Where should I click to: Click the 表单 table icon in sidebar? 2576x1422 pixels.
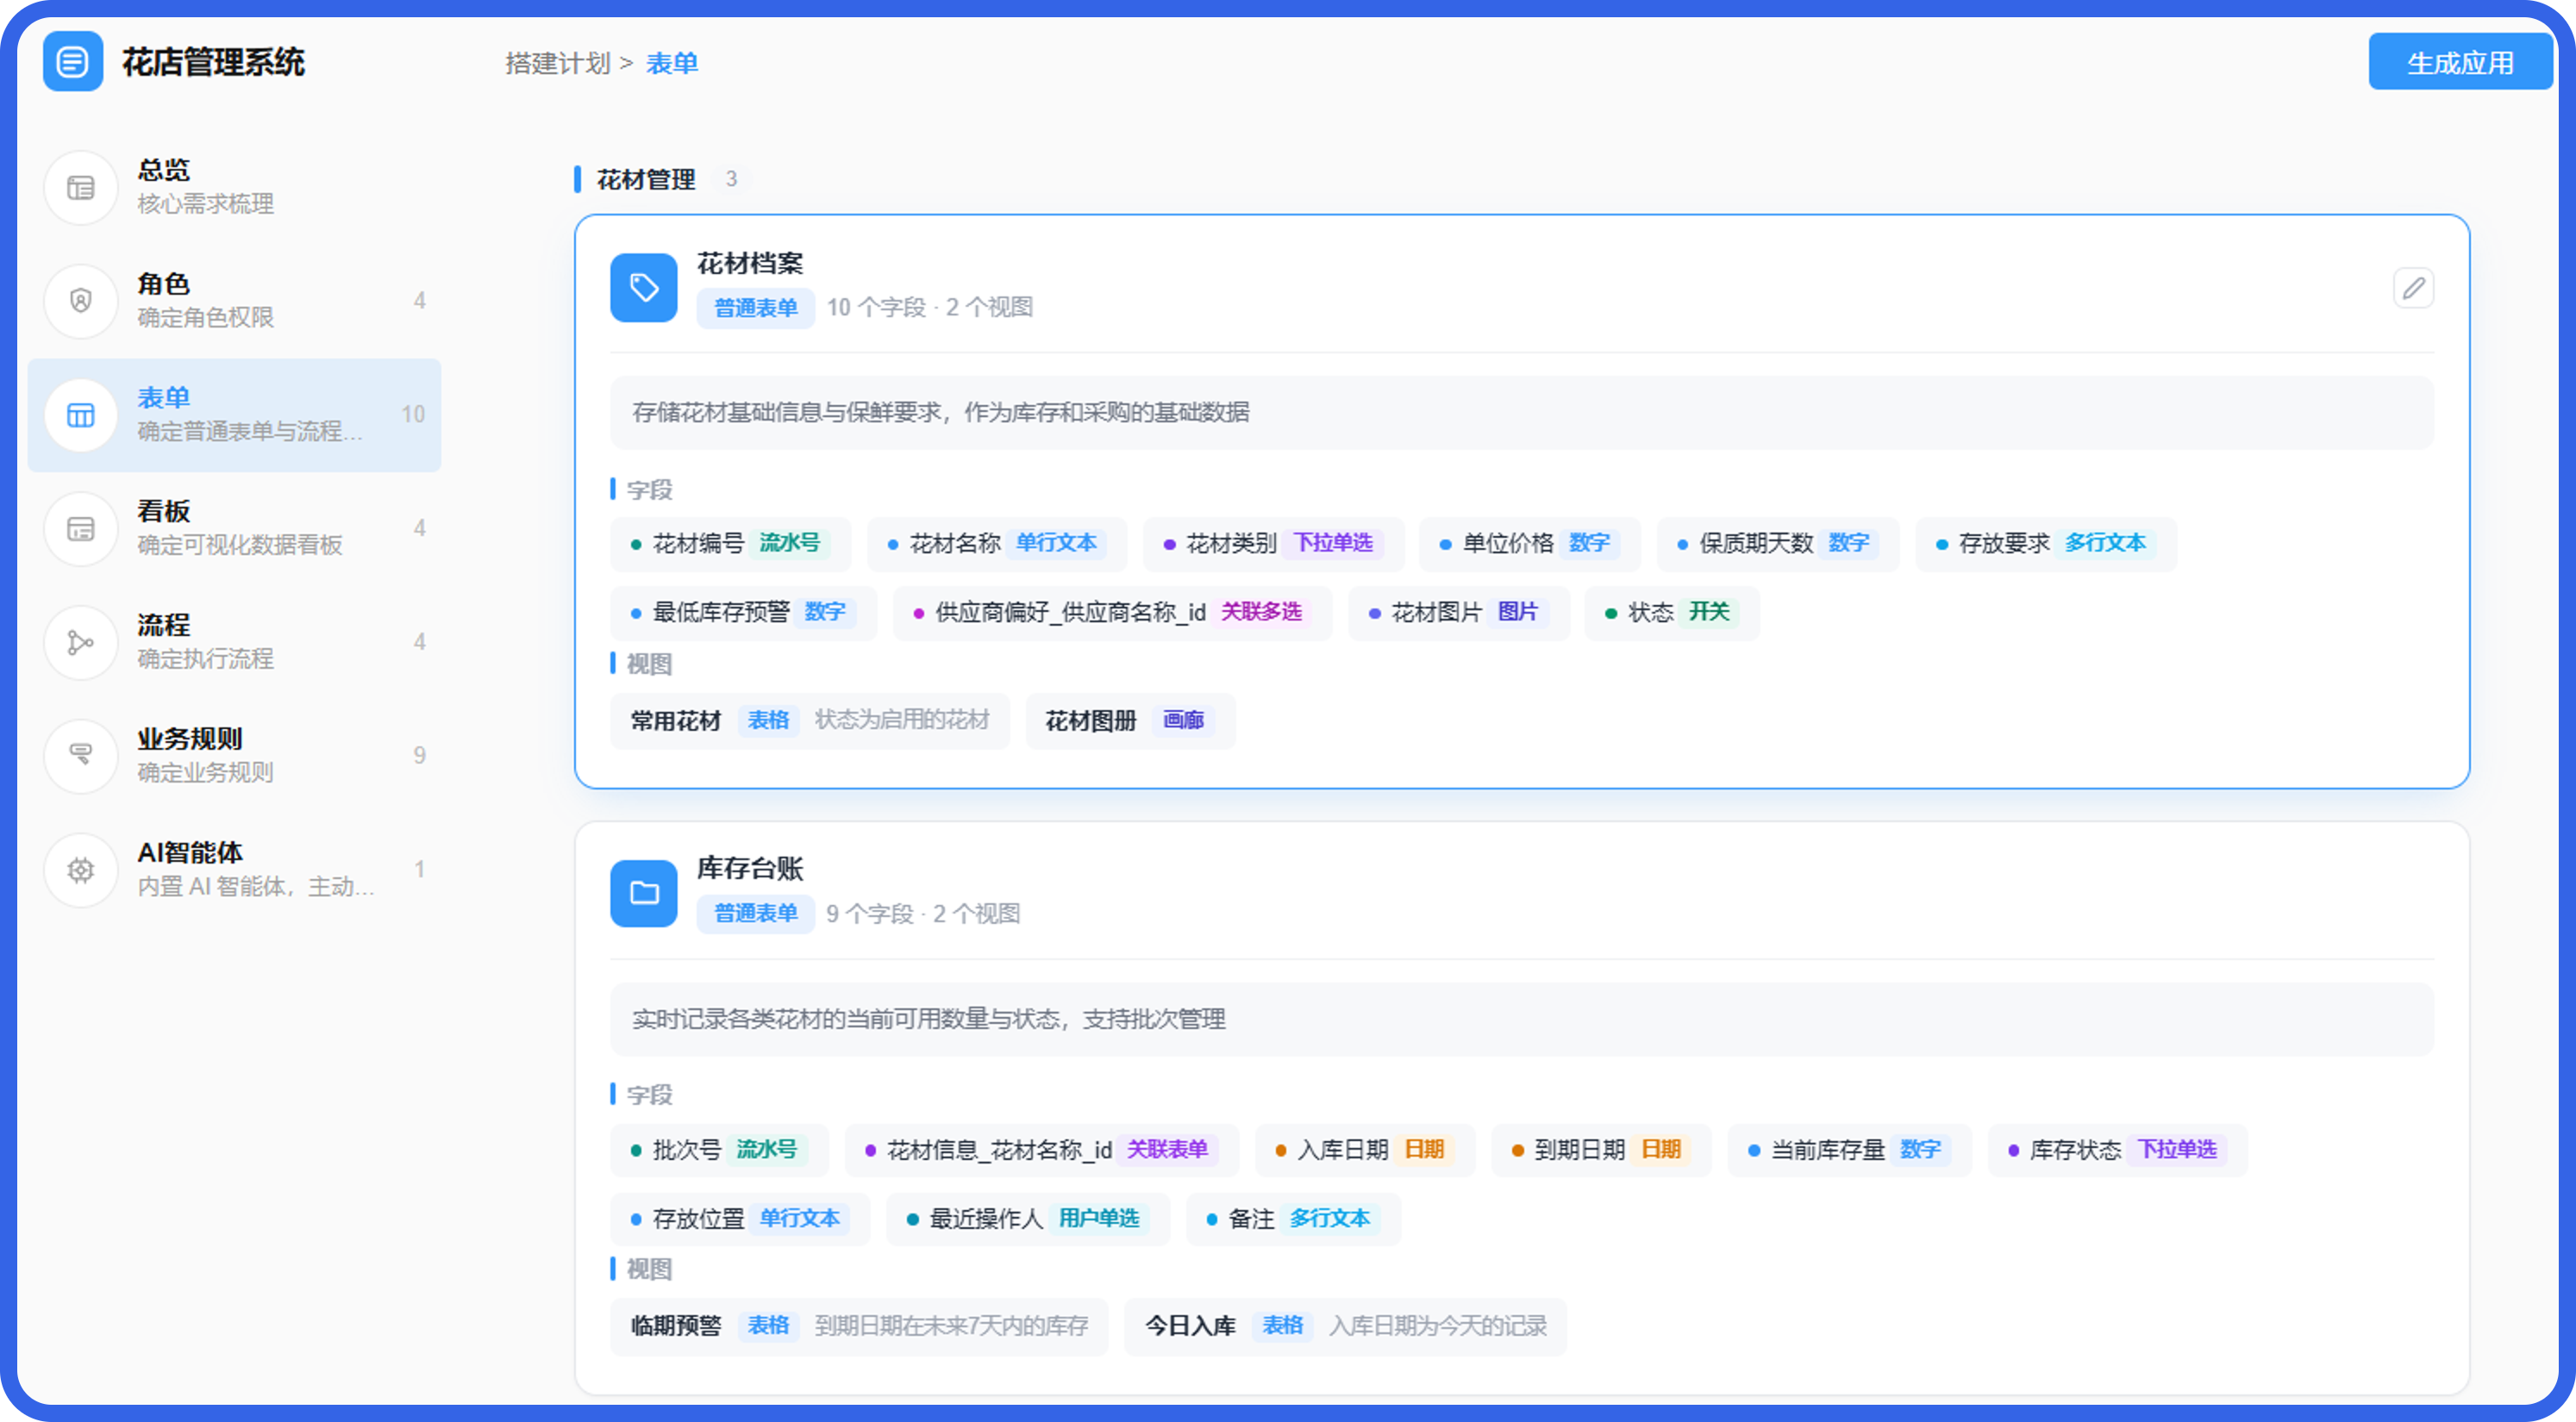(81, 415)
